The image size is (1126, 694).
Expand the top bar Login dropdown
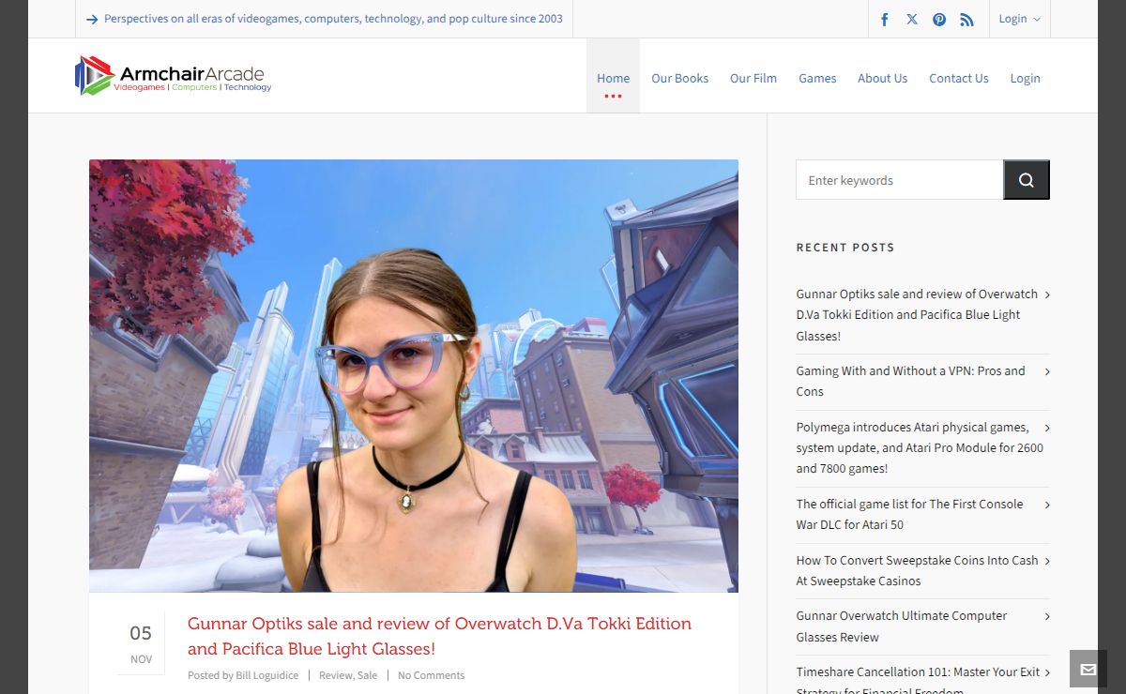1019,19
